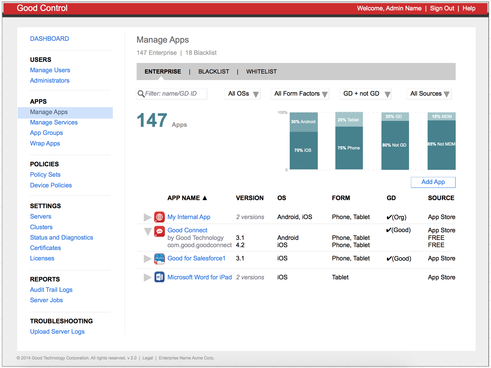The width and height of the screenshot is (491, 368).
Task: Open the My Internal App link
Action: click(189, 217)
